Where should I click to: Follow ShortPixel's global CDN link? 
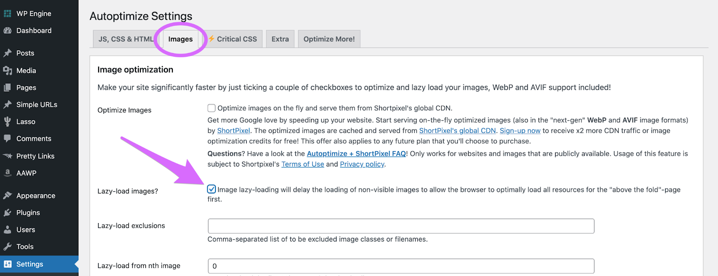[457, 131]
